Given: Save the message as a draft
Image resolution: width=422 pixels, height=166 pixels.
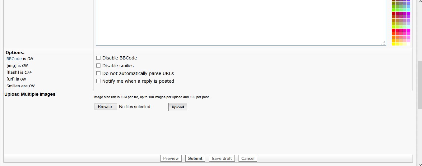Looking at the screenshot, I should coord(222,158).
